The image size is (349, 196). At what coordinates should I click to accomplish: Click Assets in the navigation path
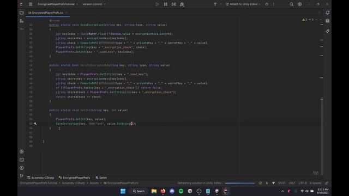point(94,183)
